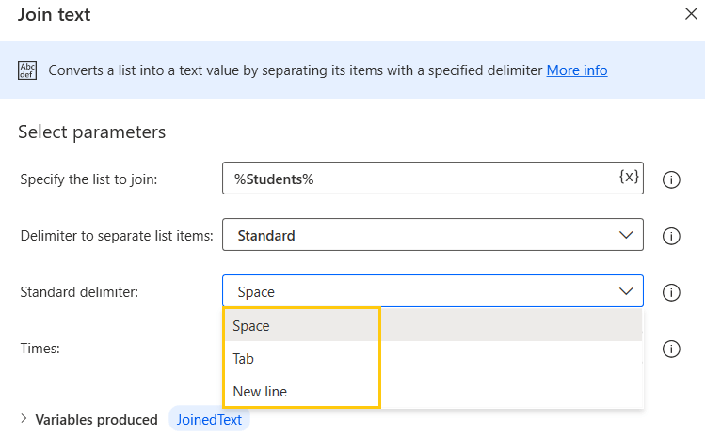705x435 pixels.
Task: Select Tab delimiter option
Action: 433,358
